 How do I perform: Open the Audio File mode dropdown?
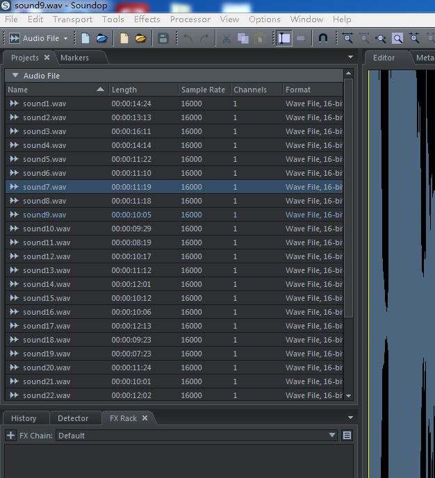click(65, 38)
